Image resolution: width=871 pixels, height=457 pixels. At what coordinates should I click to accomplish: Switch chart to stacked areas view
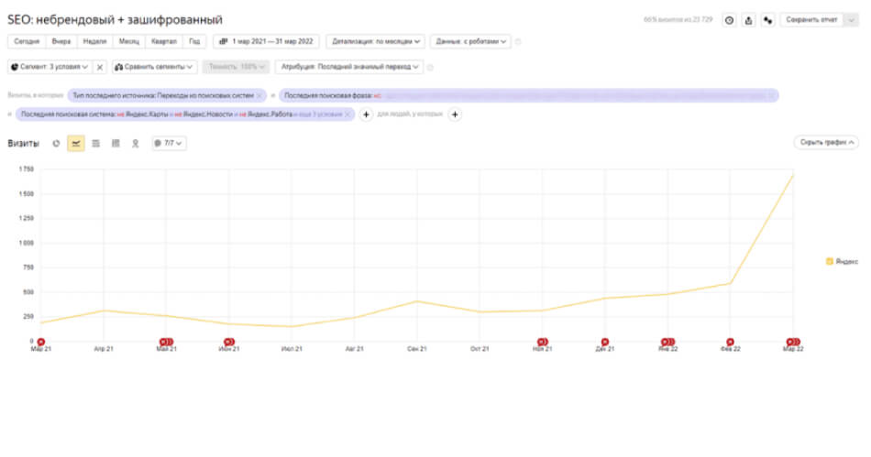[95, 143]
